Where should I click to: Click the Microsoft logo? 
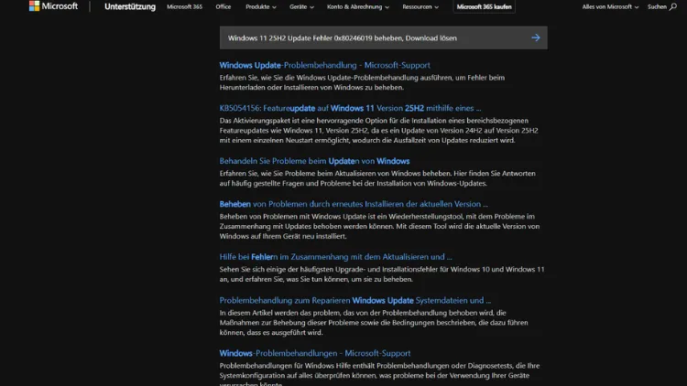point(53,6)
